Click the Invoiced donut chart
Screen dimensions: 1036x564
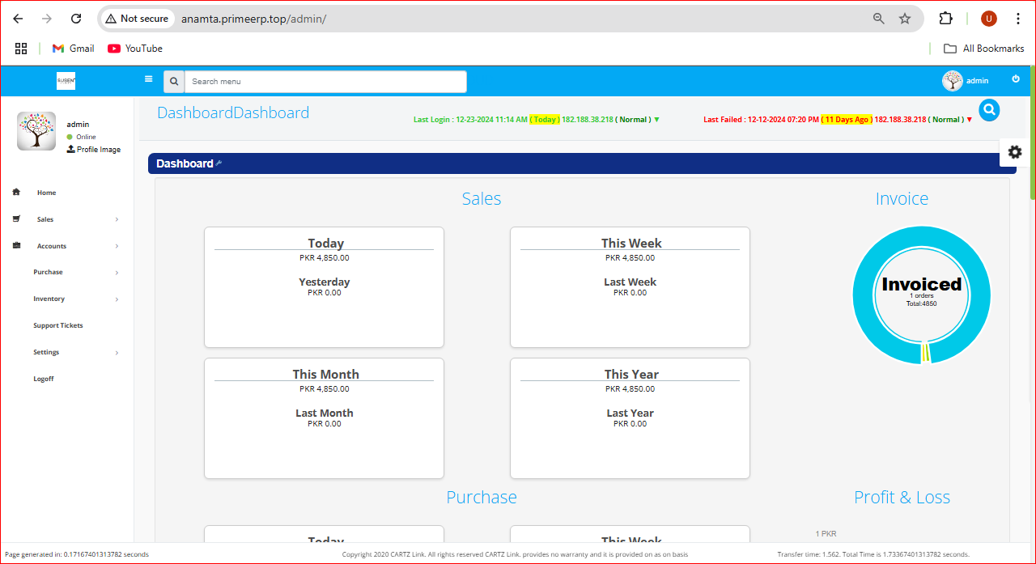click(921, 295)
